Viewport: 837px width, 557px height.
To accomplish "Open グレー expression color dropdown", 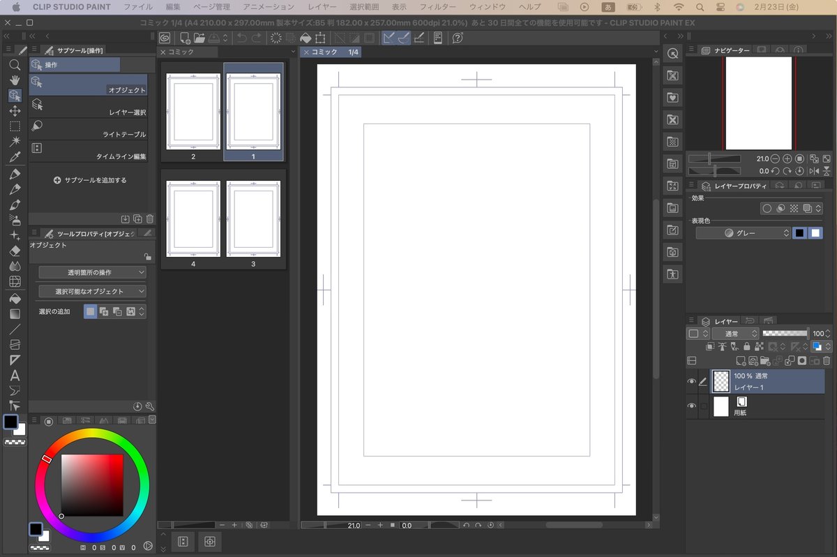I will [744, 233].
